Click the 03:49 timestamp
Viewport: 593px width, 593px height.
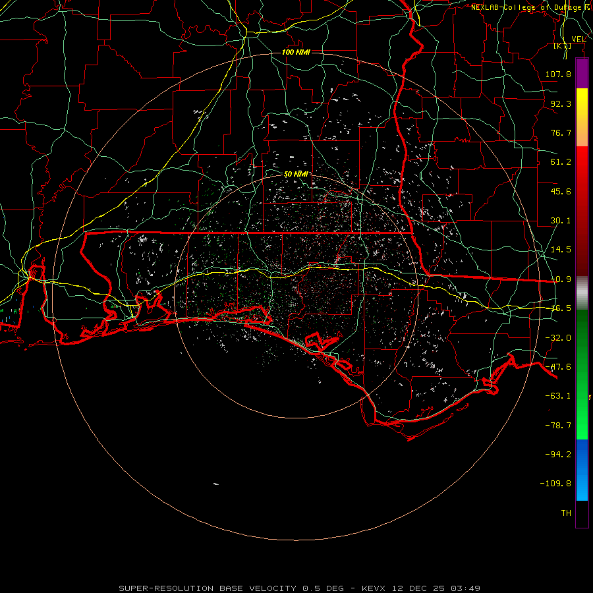466,588
